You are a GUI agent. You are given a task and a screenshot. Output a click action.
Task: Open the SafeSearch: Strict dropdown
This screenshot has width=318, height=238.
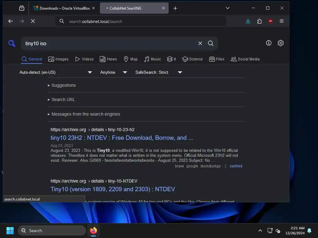(159, 72)
